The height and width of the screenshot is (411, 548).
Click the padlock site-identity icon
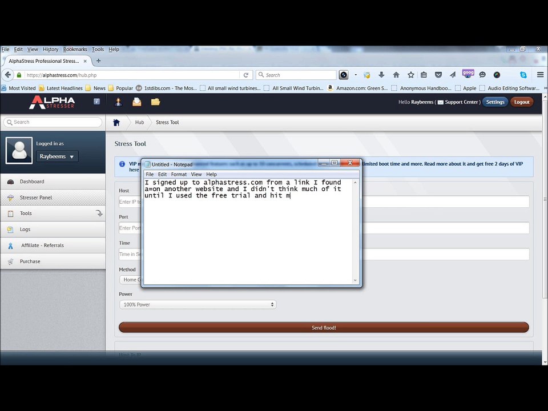tap(19, 75)
